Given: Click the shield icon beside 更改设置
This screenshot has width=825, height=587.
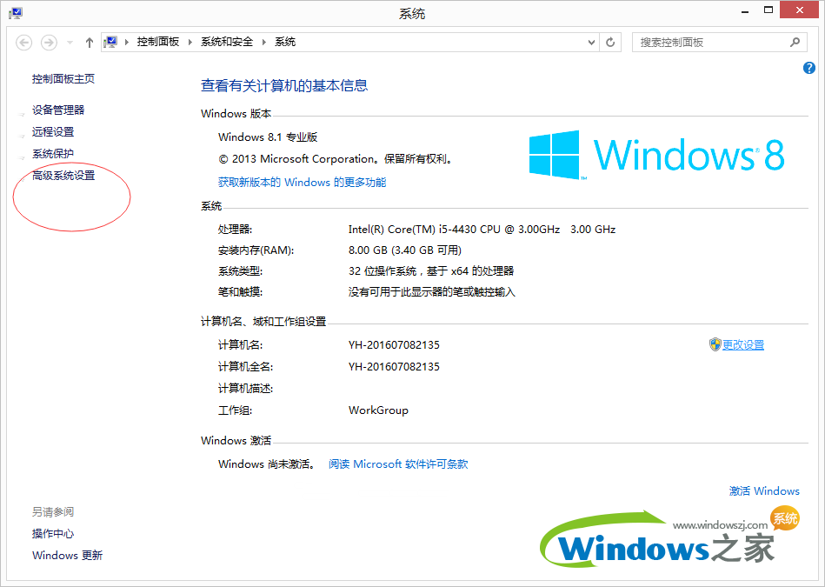Looking at the screenshot, I should pos(715,345).
